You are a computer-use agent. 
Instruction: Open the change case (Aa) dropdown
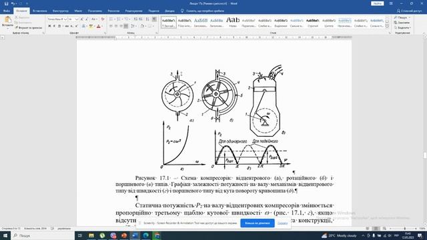coord(94,19)
